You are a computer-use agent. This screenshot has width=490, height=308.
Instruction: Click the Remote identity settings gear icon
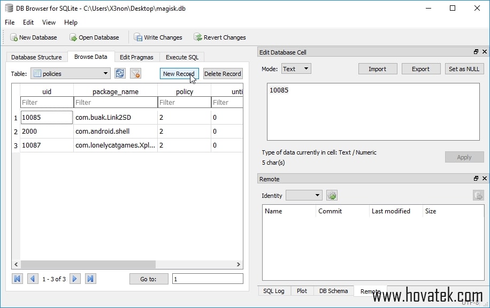tap(332, 196)
